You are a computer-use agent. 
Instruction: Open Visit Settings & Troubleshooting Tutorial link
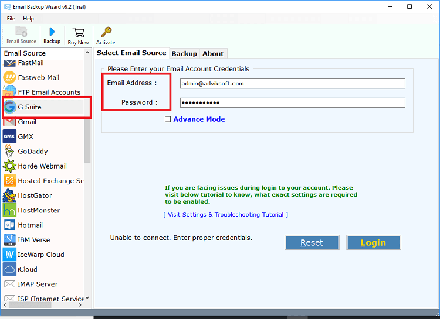[225, 215]
